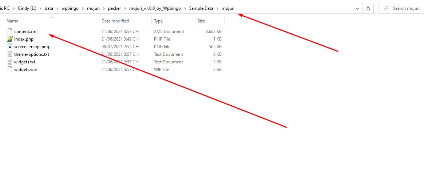The height and width of the screenshot is (188, 424).
Task: Expand chevron after Cindy (E:) breadcrumb
Action: [x=40, y=8]
